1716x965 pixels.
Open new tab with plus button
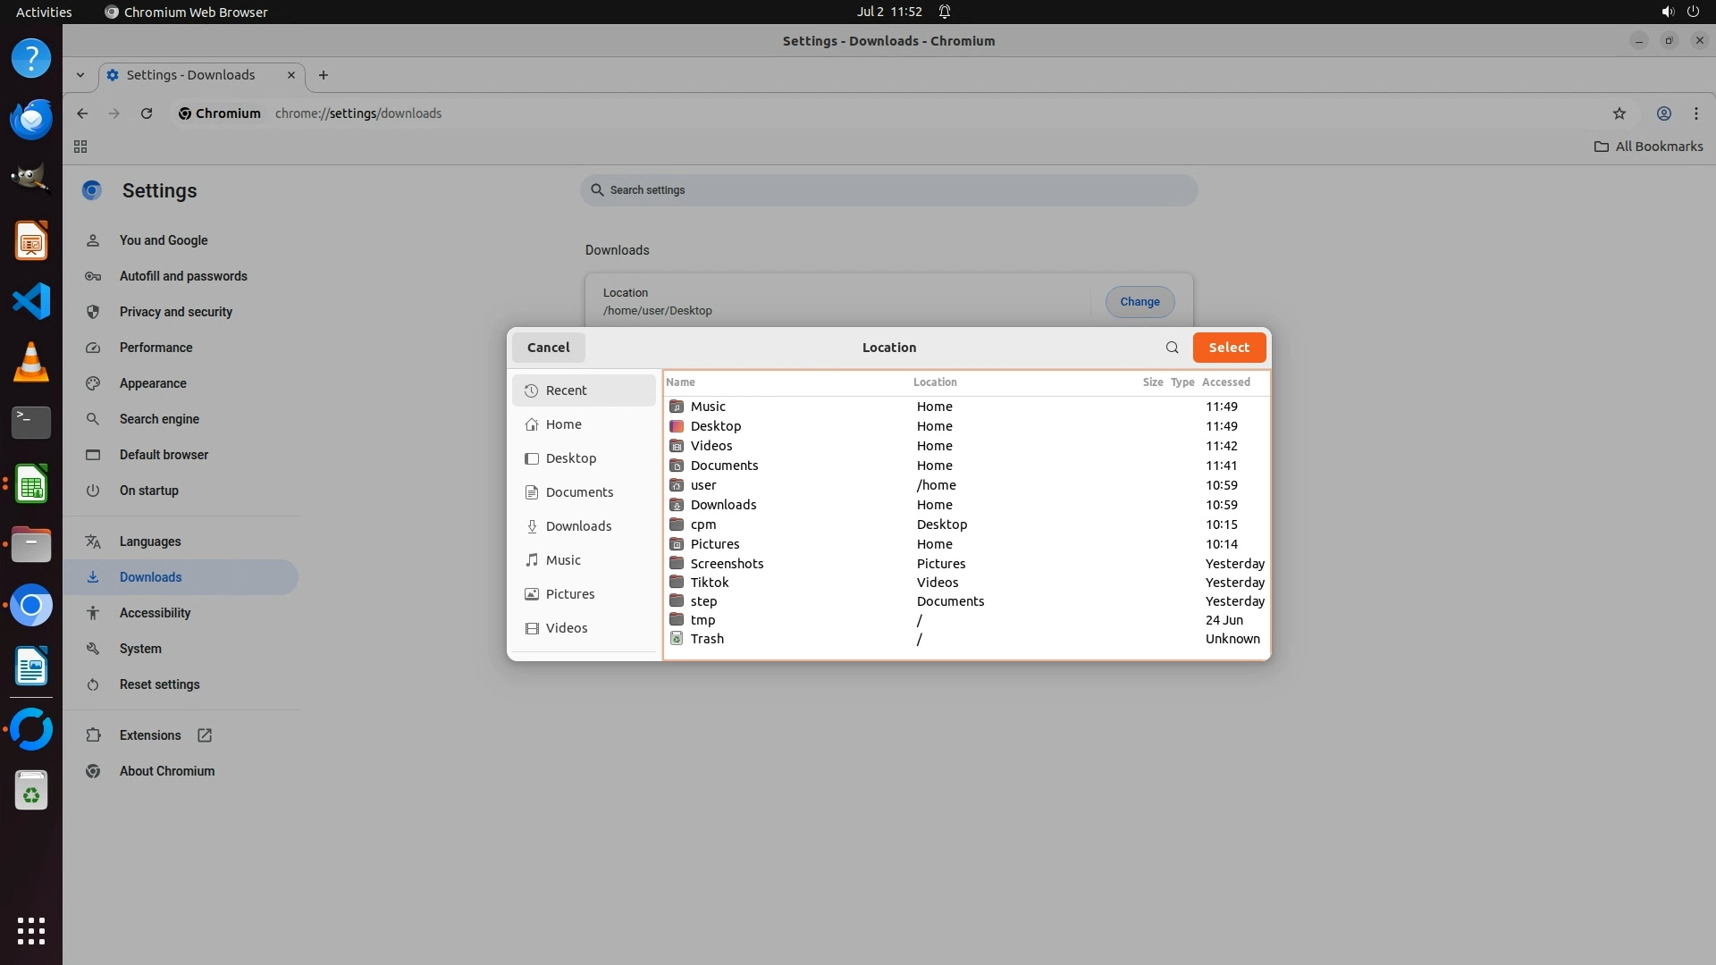pos(324,75)
